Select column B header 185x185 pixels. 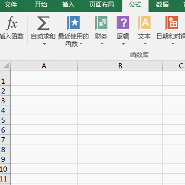(x=120, y=66)
